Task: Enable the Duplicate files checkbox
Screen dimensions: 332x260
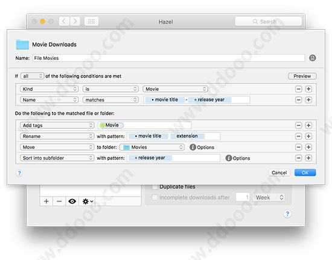Action: 155,187
